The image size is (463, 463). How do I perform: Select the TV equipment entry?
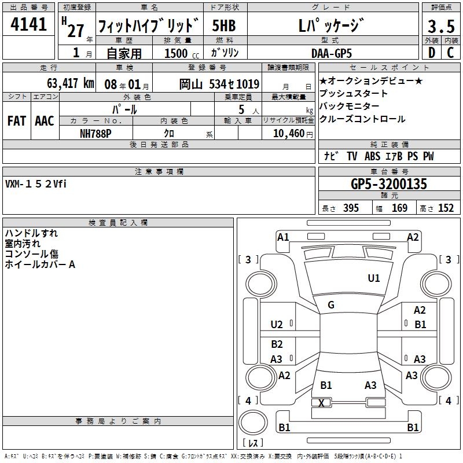[x=352, y=156]
